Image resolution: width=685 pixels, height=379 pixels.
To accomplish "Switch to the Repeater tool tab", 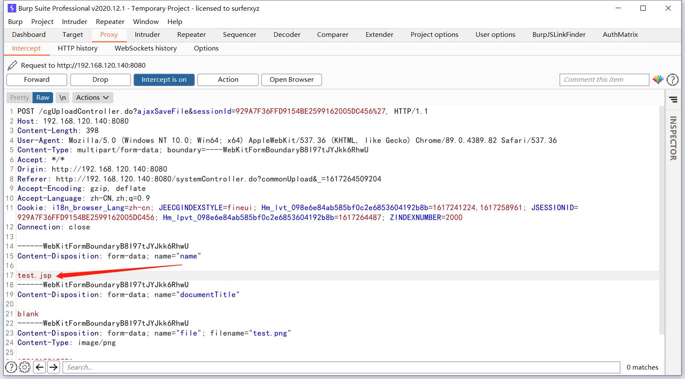I will tap(191, 35).
